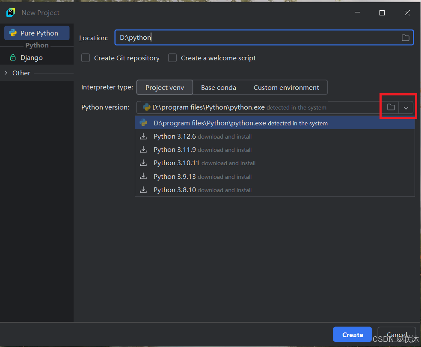The height and width of the screenshot is (347, 421).
Task: Click the Create button
Action: (x=352, y=335)
